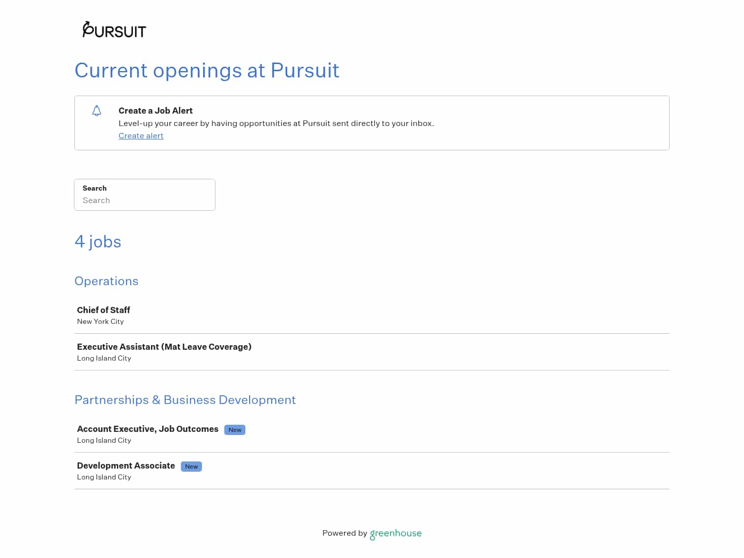Image resolution: width=744 pixels, height=558 pixels.
Task: Click the Operations department heading
Action: [106, 281]
